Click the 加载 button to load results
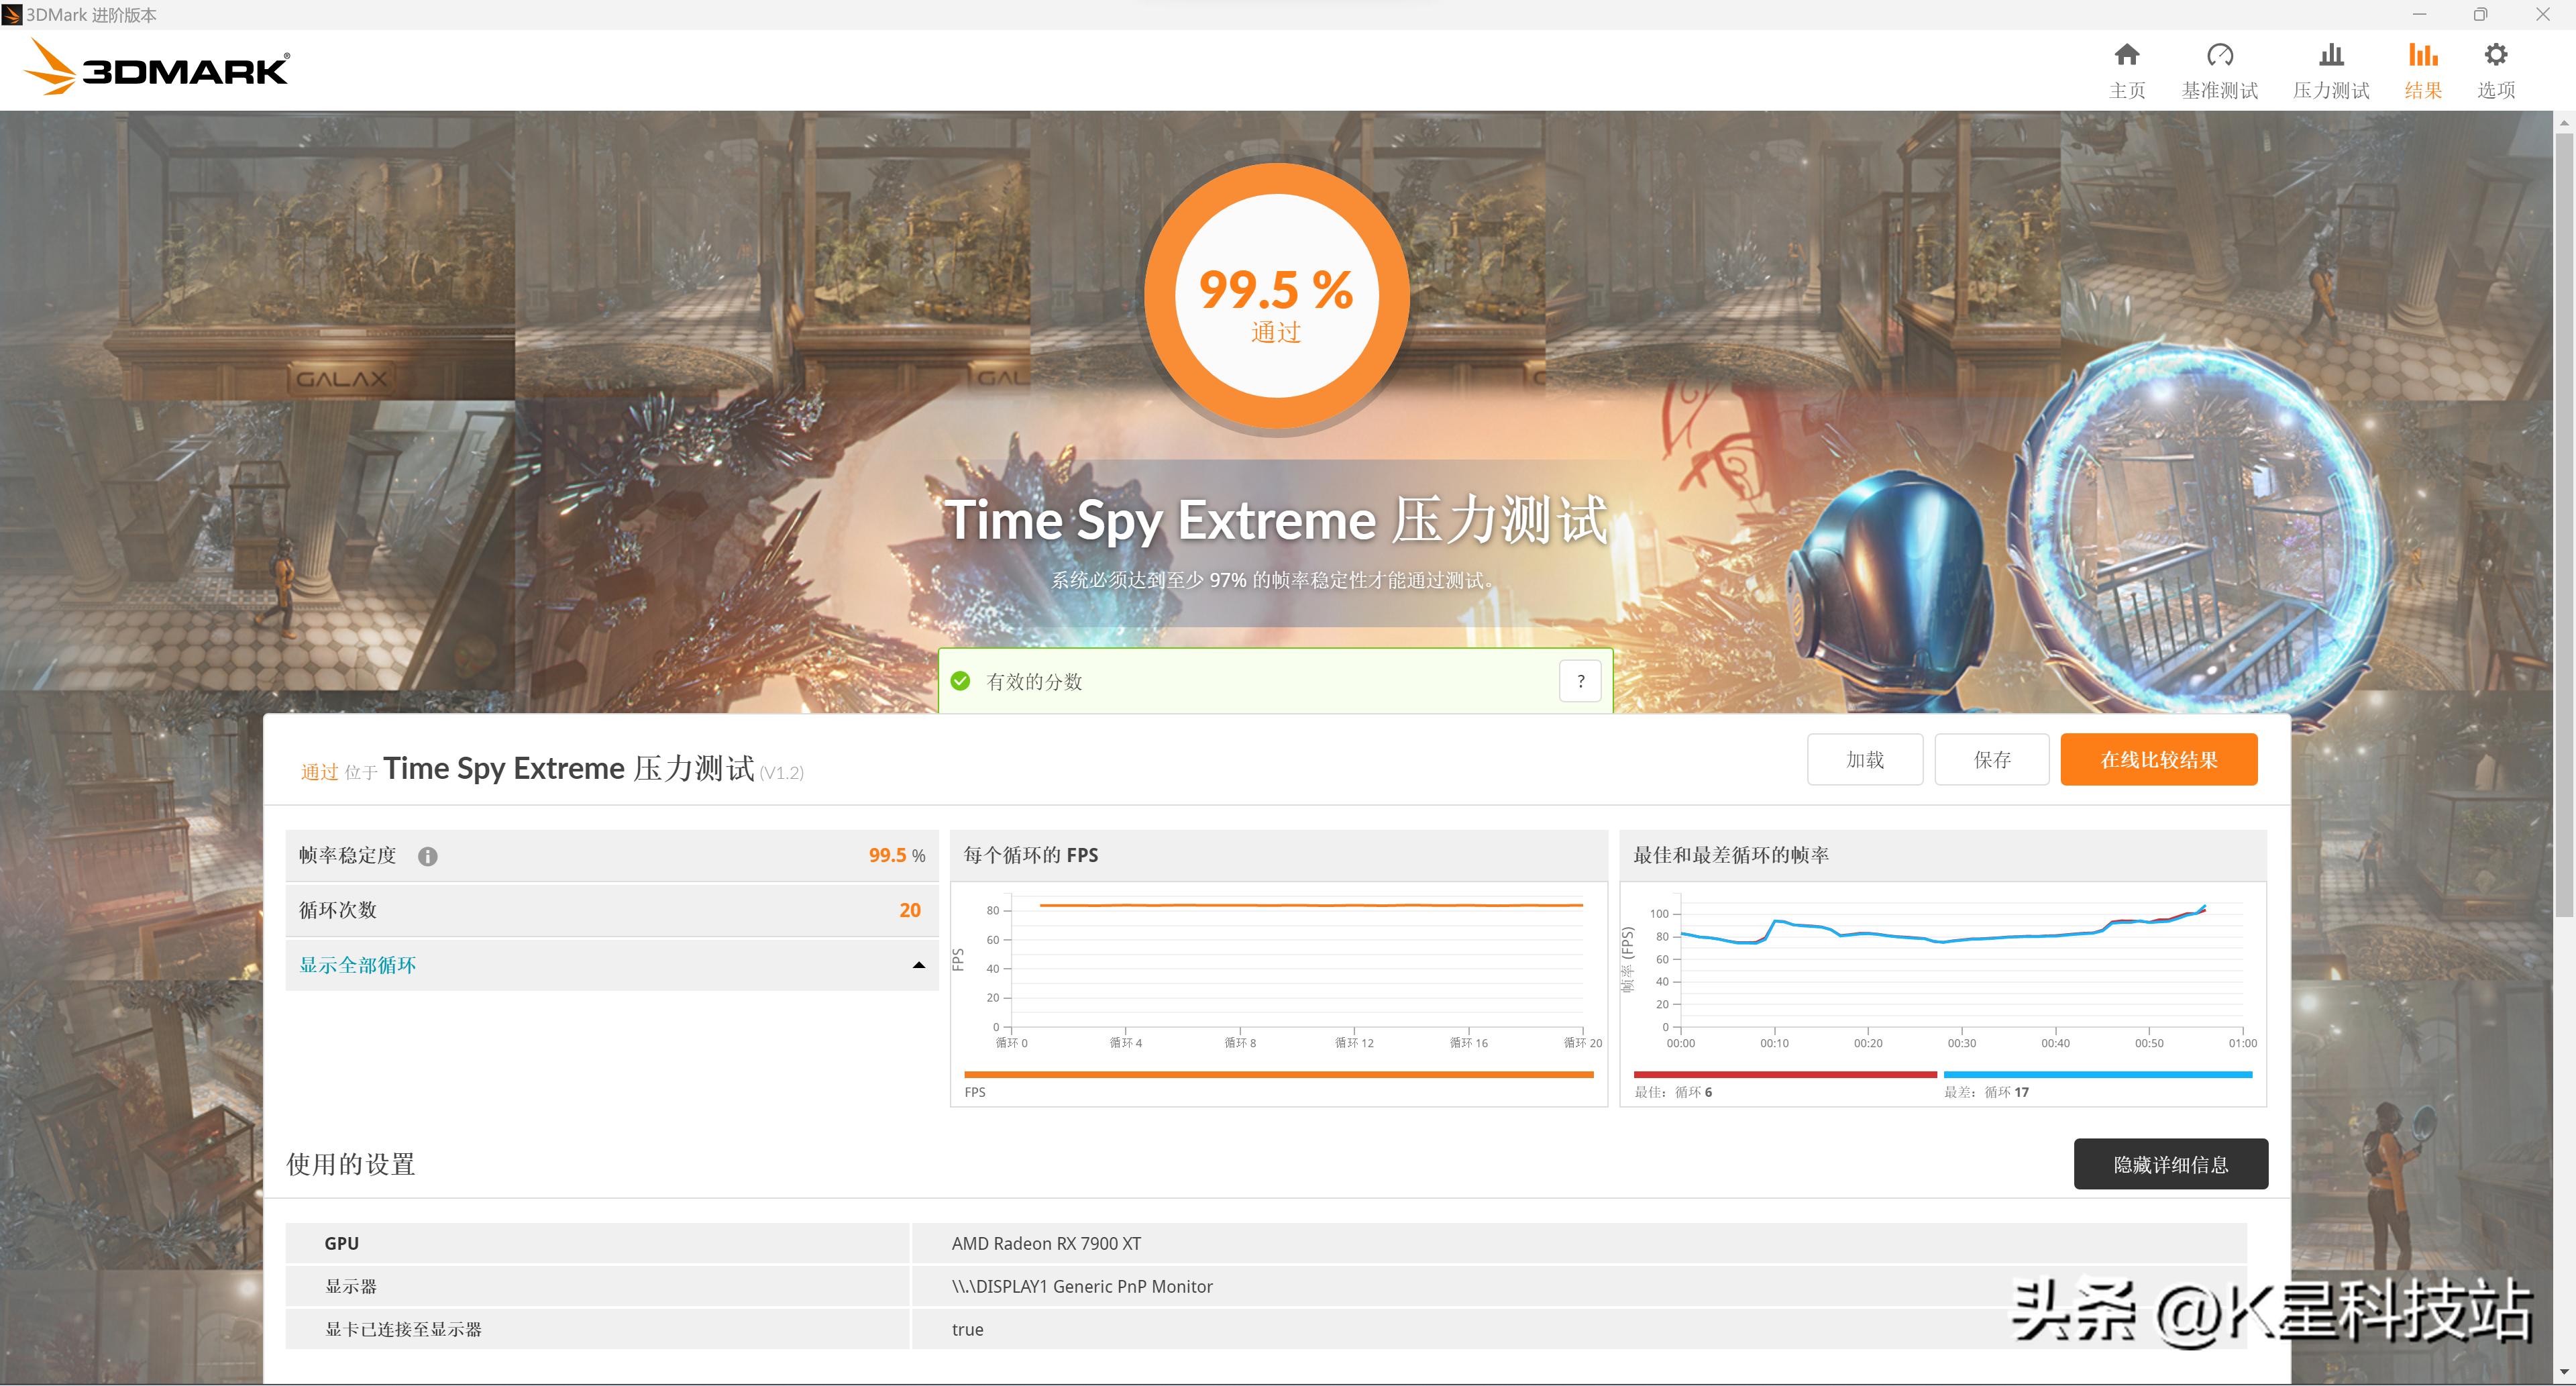2576x1386 pixels. coord(1864,759)
